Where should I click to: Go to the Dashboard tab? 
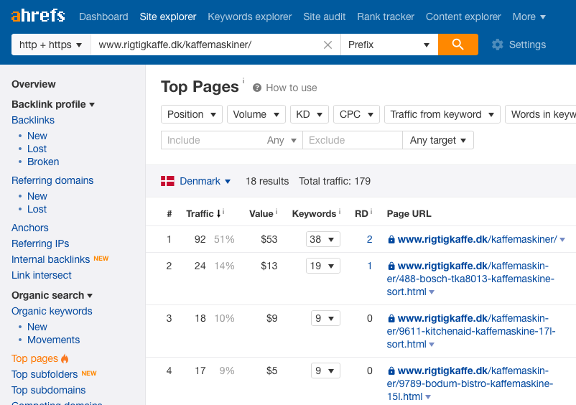coord(103,17)
